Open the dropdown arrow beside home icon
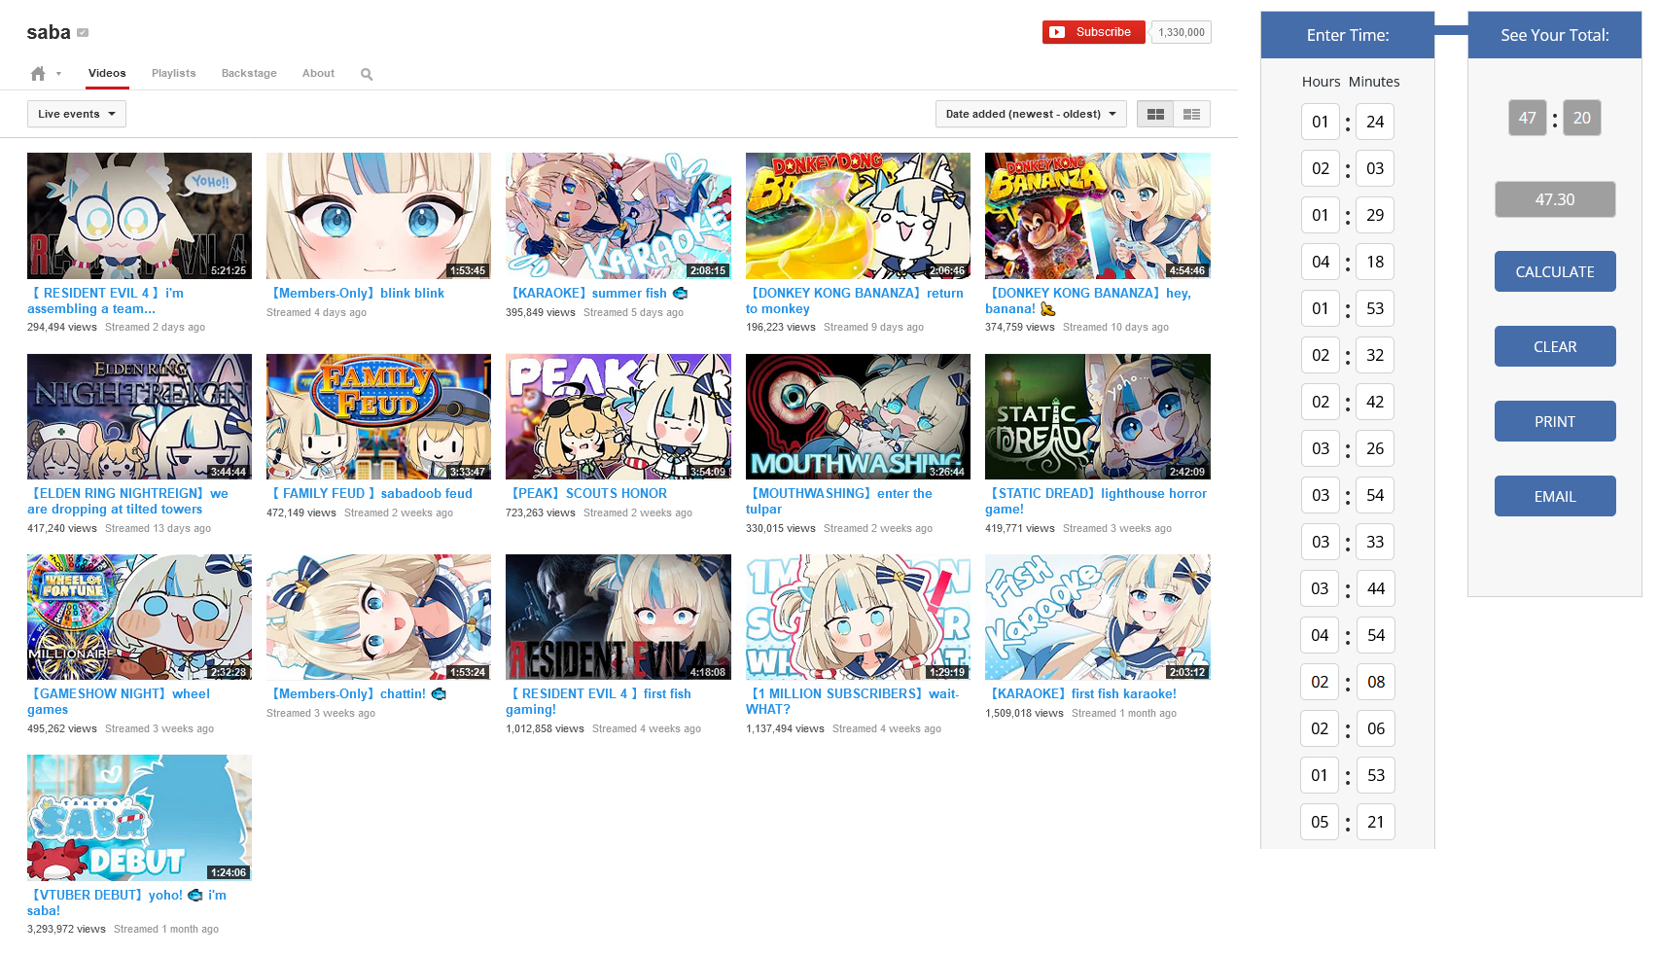Viewport: 1659px width, 955px height. click(x=58, y=74)
